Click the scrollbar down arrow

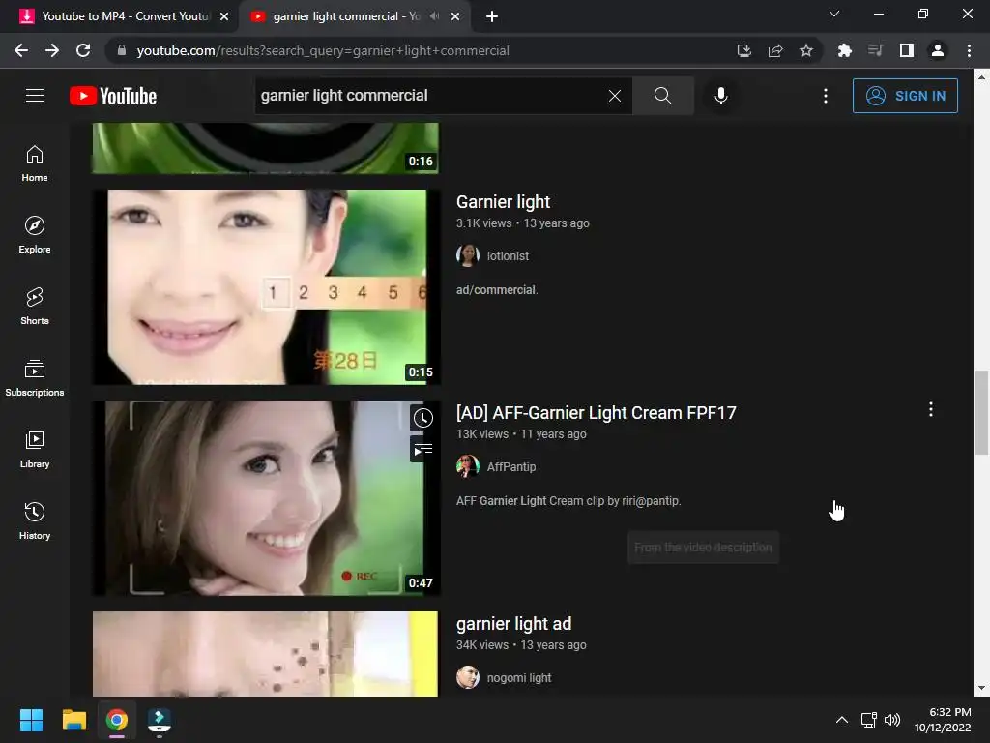pos(981,688)
